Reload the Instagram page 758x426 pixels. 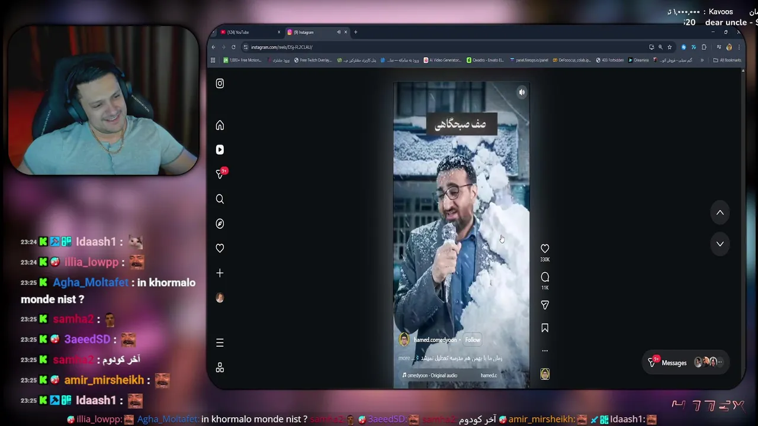coord(233,47)
